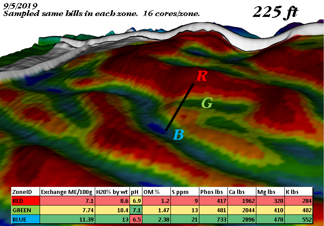Select the Mg lbs column header

click(270, 192)
